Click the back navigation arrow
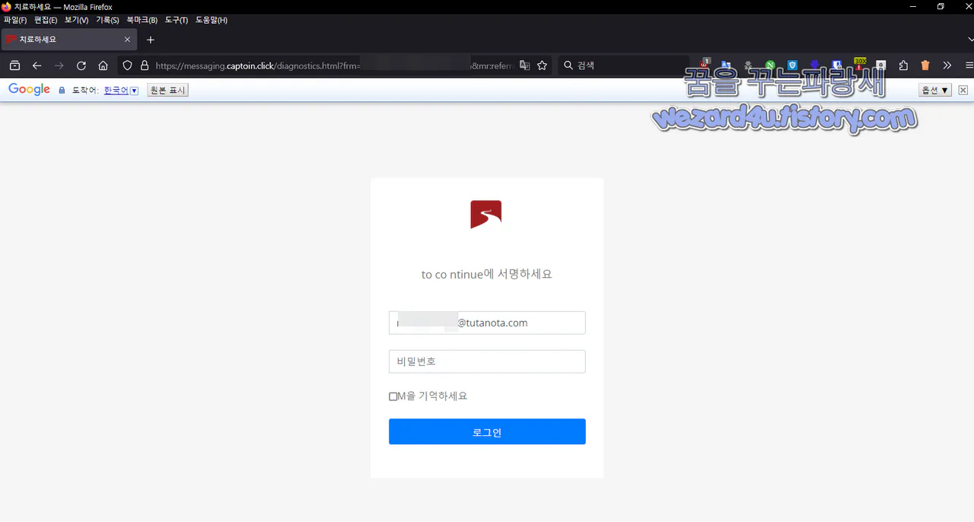The width and height of the screenshot is (974, 522). point(37,65)
